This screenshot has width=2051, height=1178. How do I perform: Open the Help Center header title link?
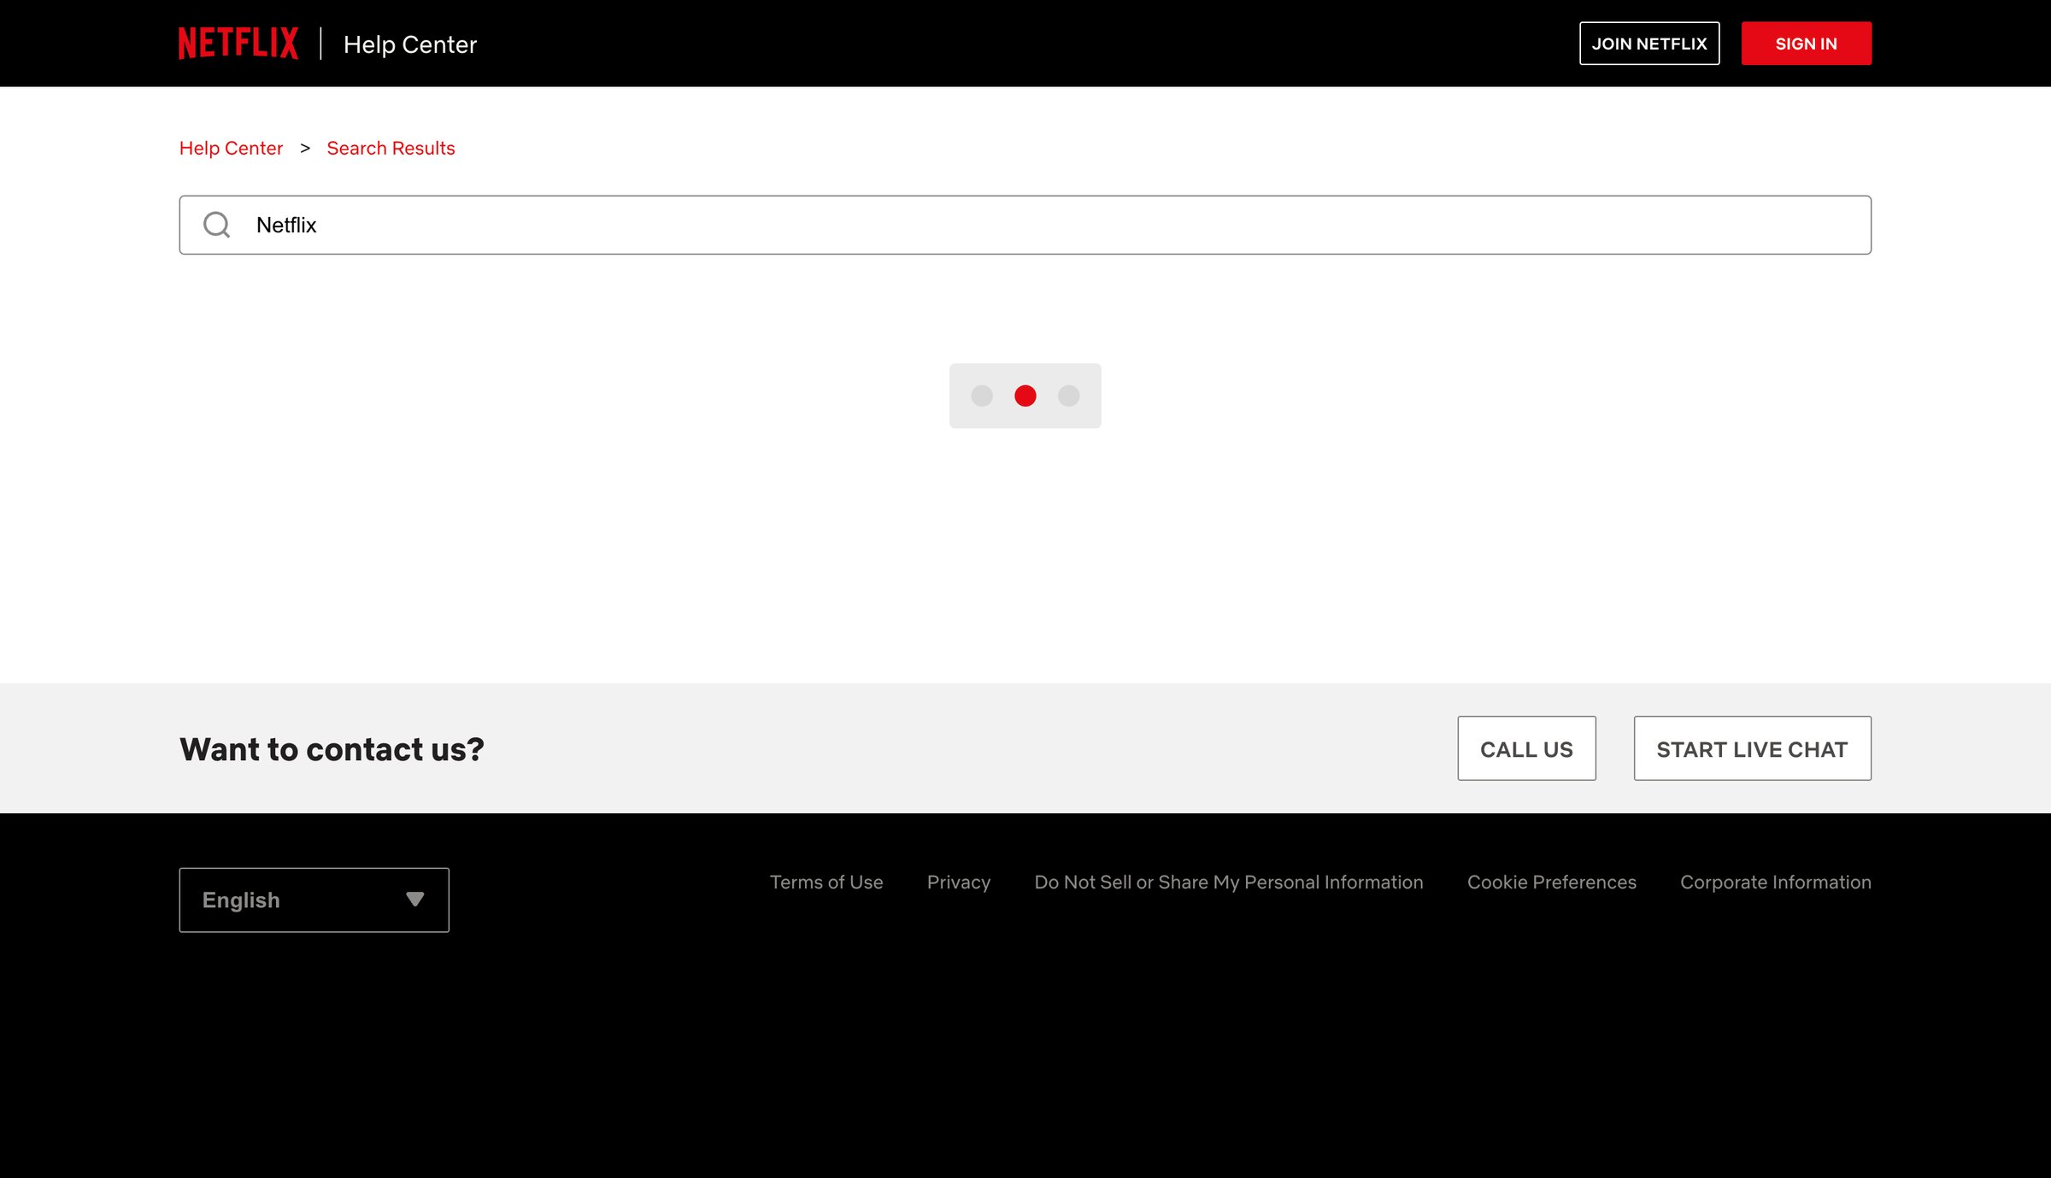(x=410, y=44)
